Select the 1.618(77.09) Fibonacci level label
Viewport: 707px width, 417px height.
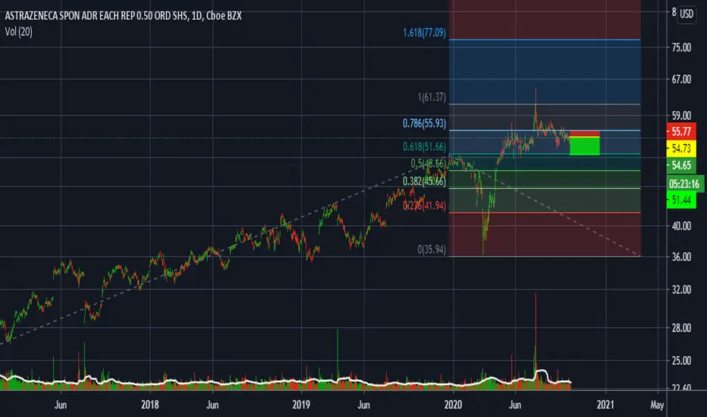[x=424, y=33]
